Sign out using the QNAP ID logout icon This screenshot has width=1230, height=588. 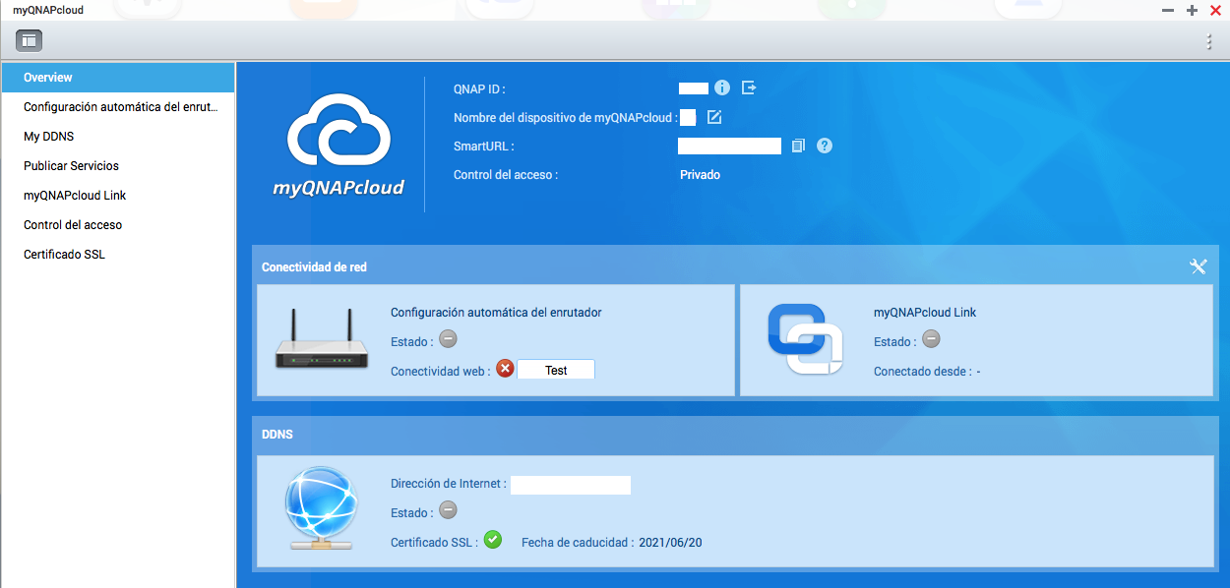click(749, 88)
